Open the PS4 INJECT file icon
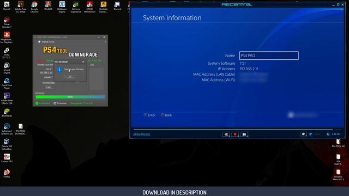The height and width of the screenshot is (196, 349). click(x=338, y=160)
